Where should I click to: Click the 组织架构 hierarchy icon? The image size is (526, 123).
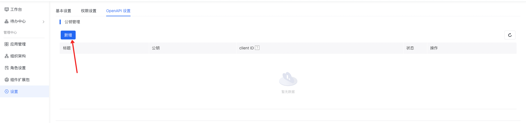[7, 56]
